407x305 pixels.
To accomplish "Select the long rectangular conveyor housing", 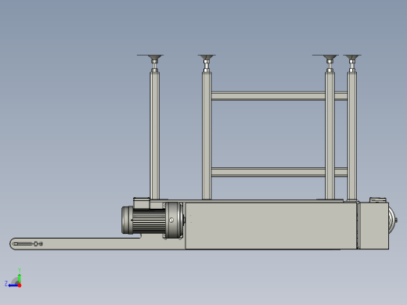I will 271,226.
